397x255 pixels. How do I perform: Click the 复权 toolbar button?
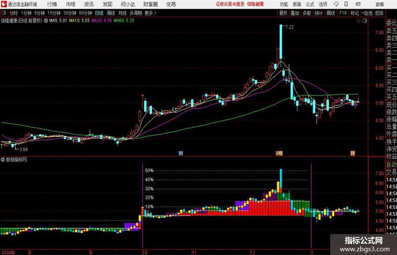click(283, 13)
